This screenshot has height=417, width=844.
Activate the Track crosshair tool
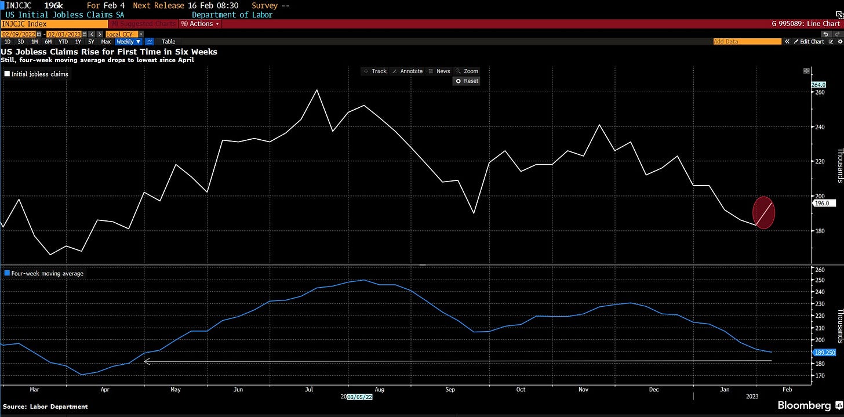tap(374, 71)
